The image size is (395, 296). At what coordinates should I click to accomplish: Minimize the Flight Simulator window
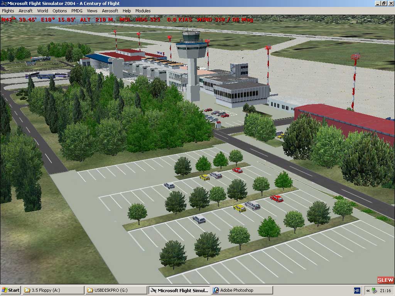coord(377,3)
